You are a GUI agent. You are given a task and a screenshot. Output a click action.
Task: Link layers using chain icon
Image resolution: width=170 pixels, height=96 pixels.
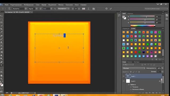tap(140, 93)
